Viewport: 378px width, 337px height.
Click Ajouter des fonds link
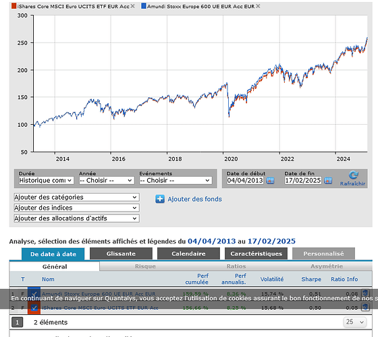(x=195, y=199)
